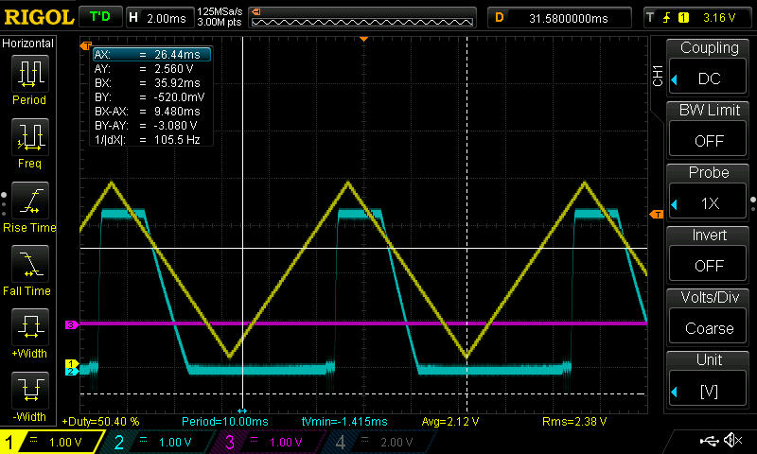Click the +Duty=50.40 % measurement
The width and height of the screenshot is (757, 454).
(100, 421)
